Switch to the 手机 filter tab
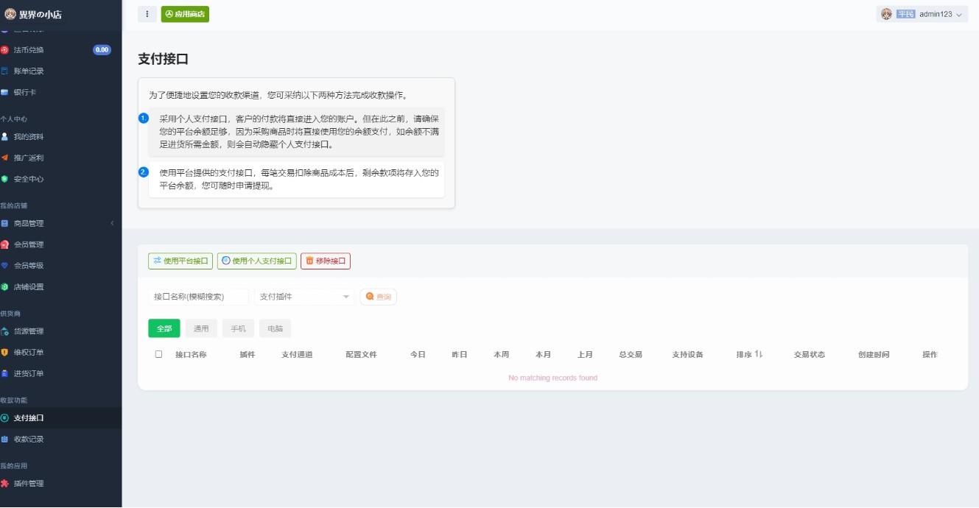Viewport: 979px width, 508px height. [238, 328]
